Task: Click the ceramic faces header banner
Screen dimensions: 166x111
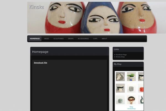Action: click(x=97, y=18)
